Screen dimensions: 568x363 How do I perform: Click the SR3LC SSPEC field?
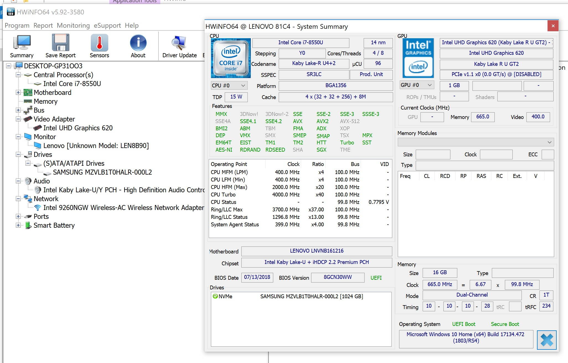(x=314, y=74)
